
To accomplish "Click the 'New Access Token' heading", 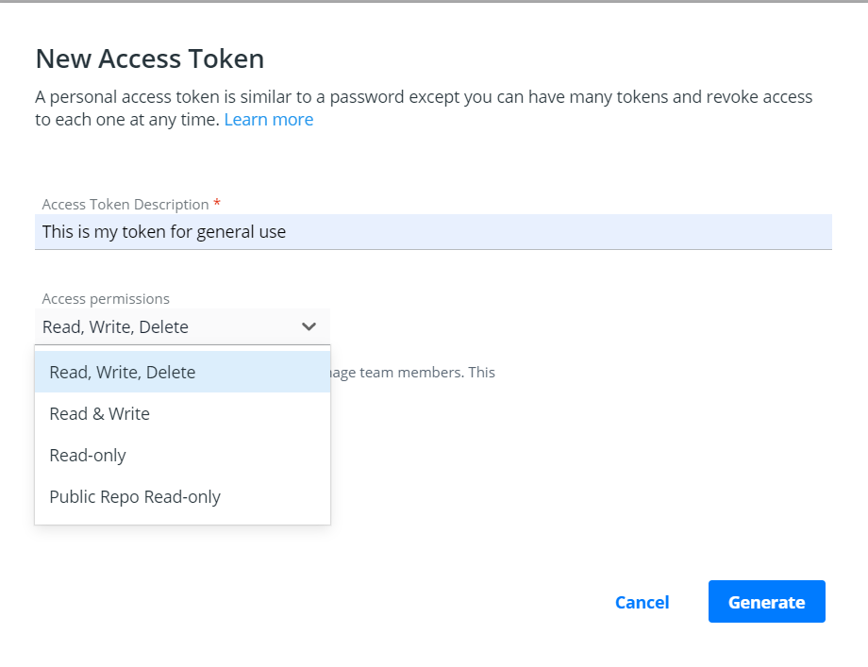I will tap(149, 58).
